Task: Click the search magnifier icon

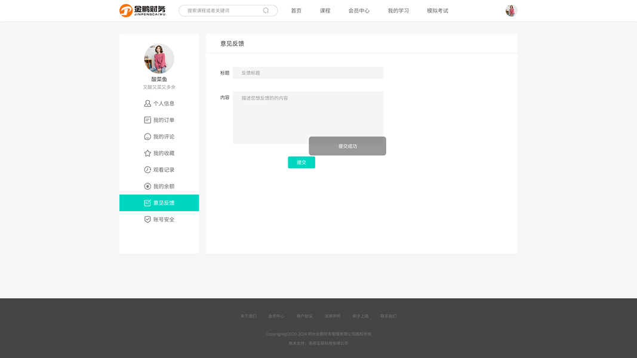Action: tap(266, 11)
